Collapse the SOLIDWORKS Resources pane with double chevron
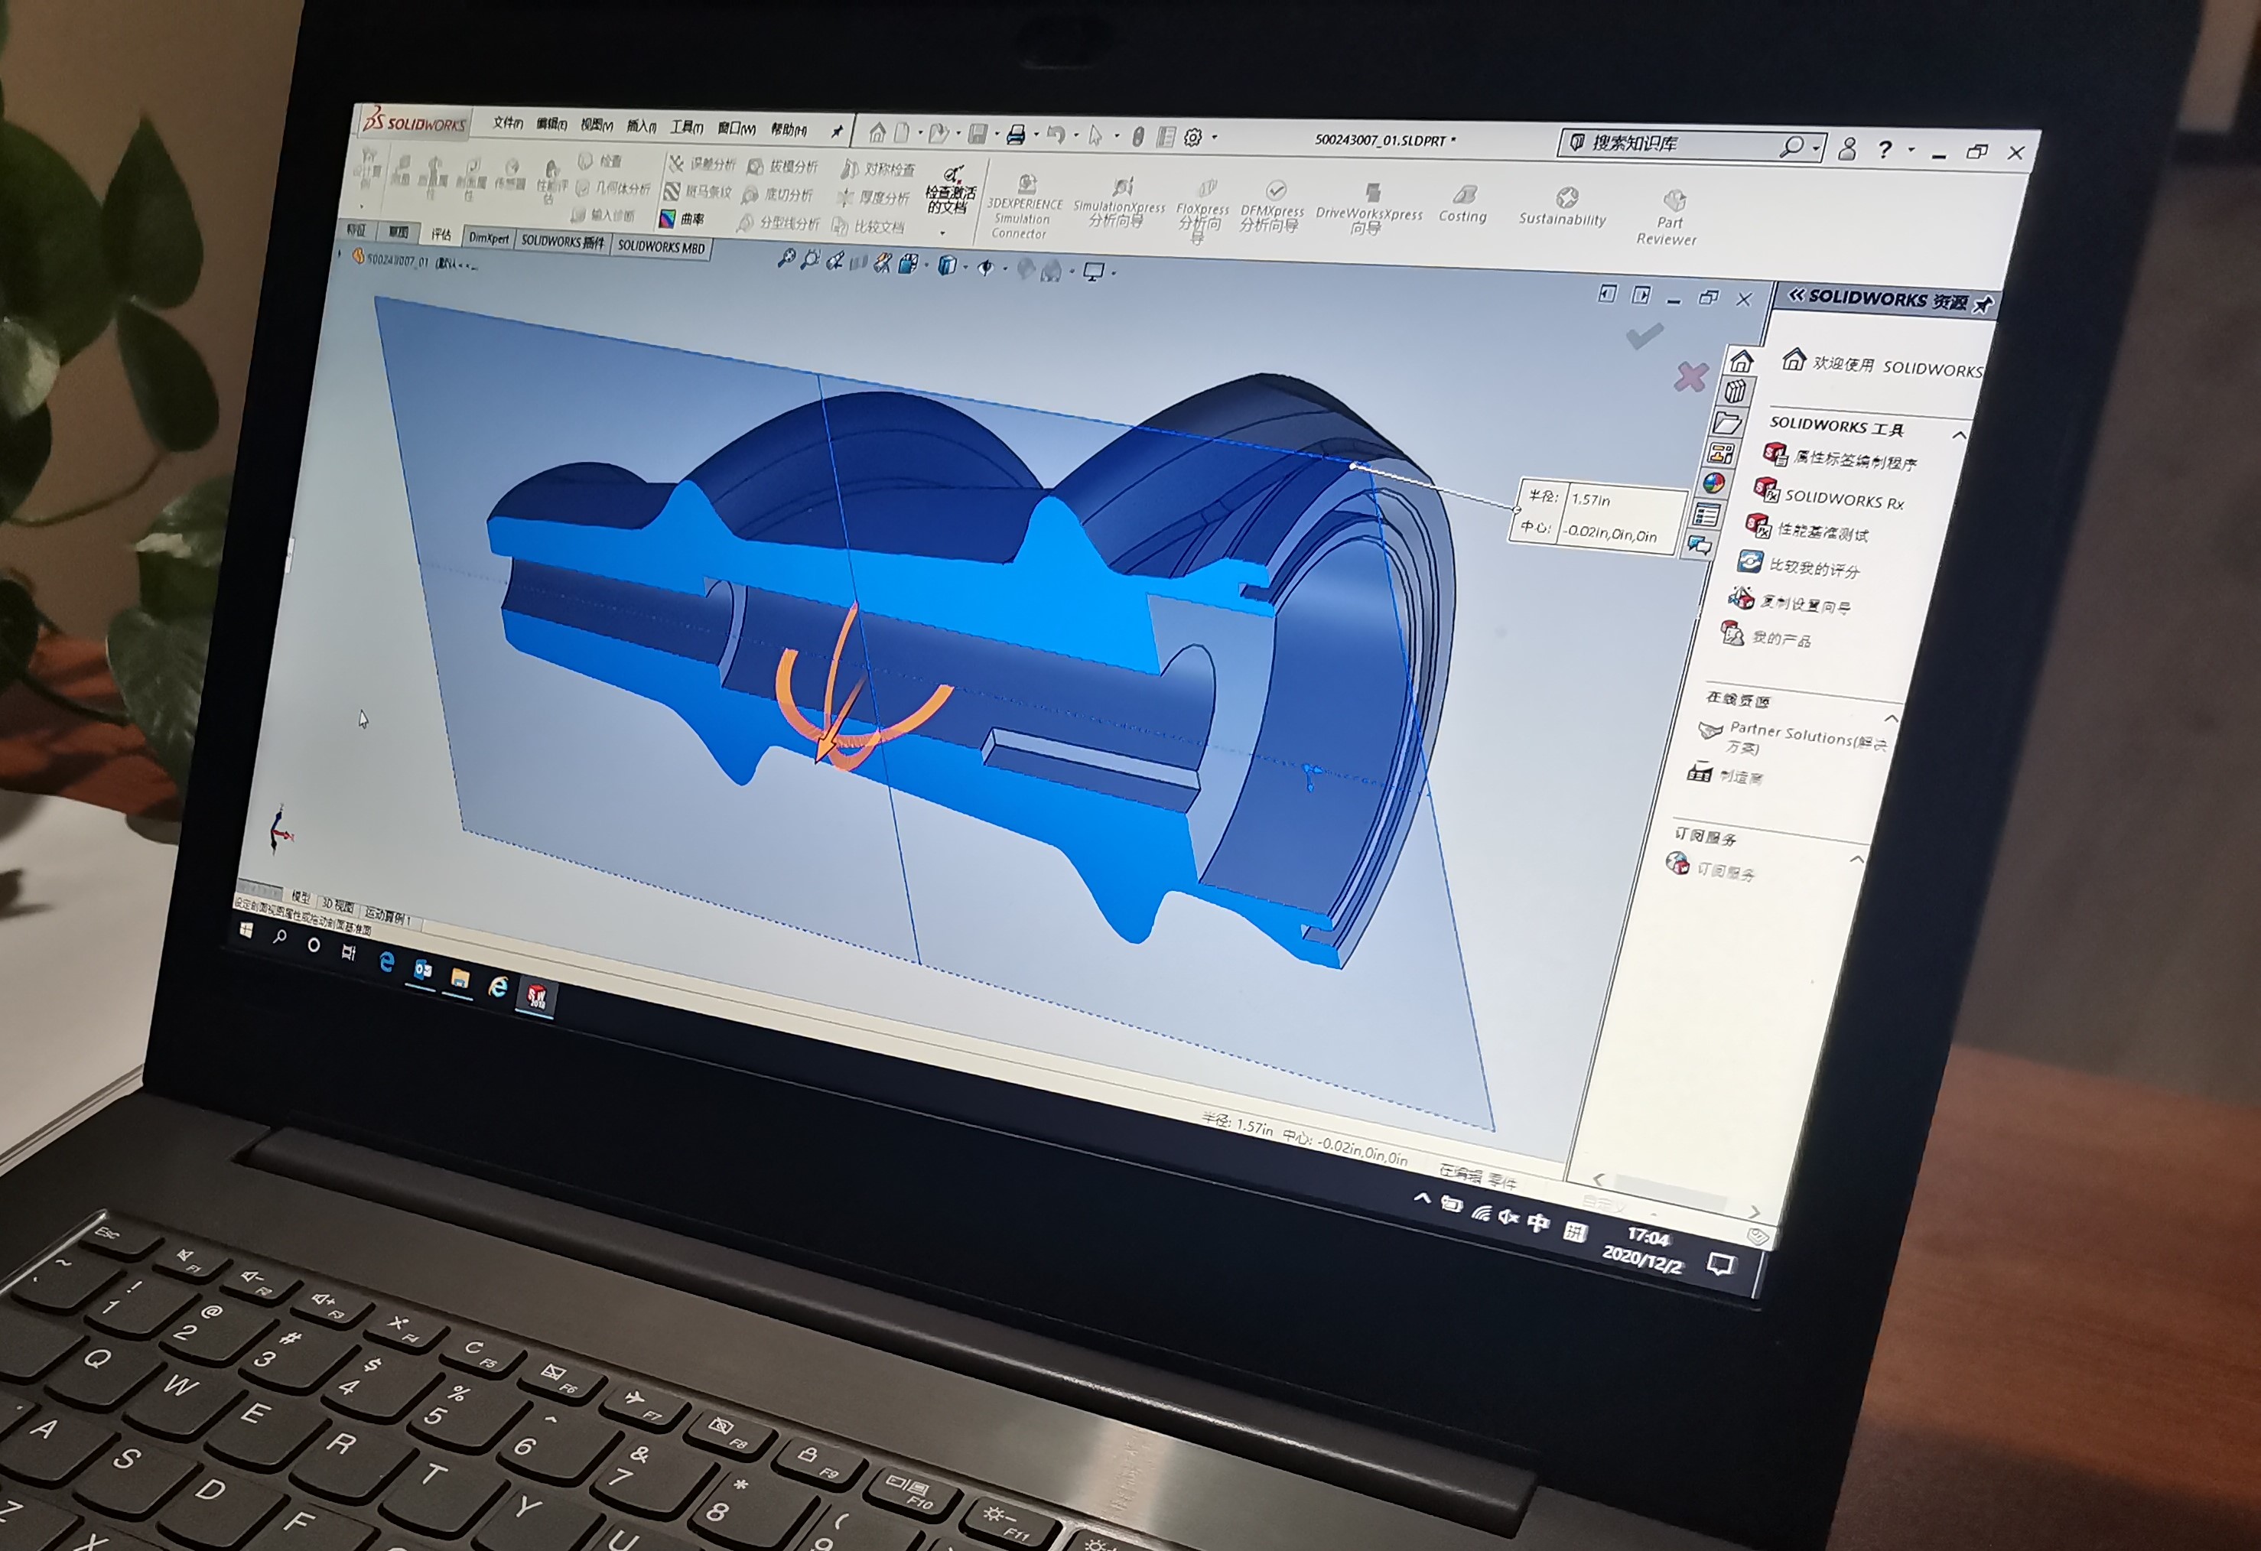 point(1797,294)
